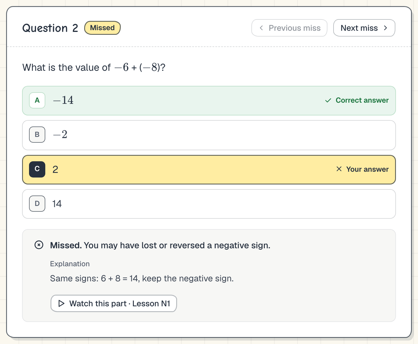Click the letter B badge
The image size is (418, 344).
tap(37, 135)
